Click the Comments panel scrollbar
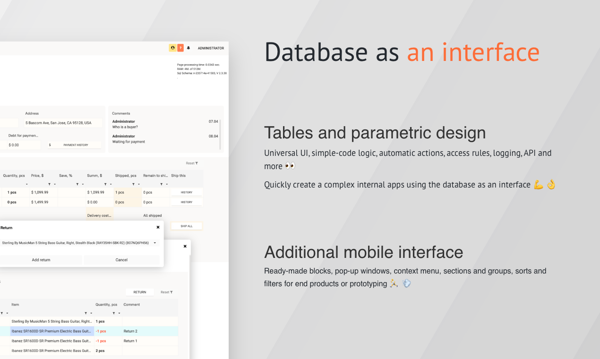Screen dimensions: 600x359 (x=221, y=134)
